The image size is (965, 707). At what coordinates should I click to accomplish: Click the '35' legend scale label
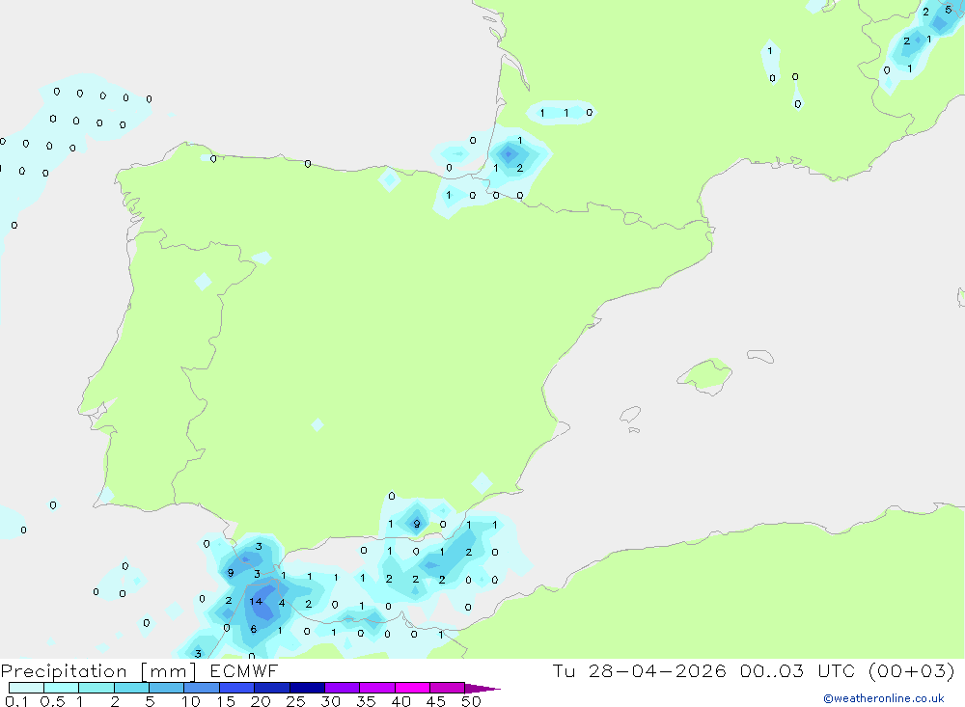click(366, 701)
